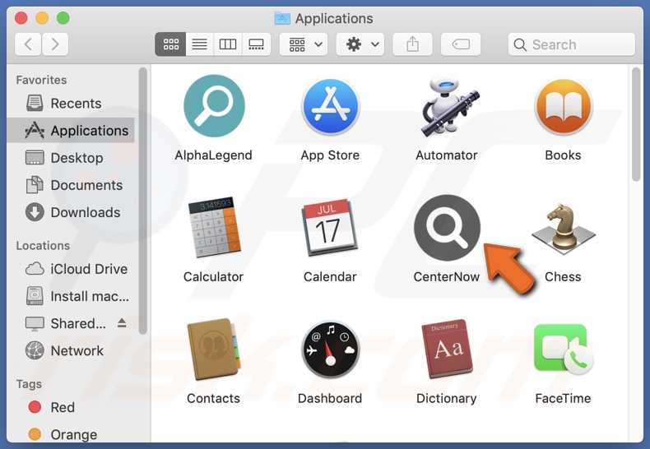
Task: Click the AlphaLegend name label
Action: [213, 155]
